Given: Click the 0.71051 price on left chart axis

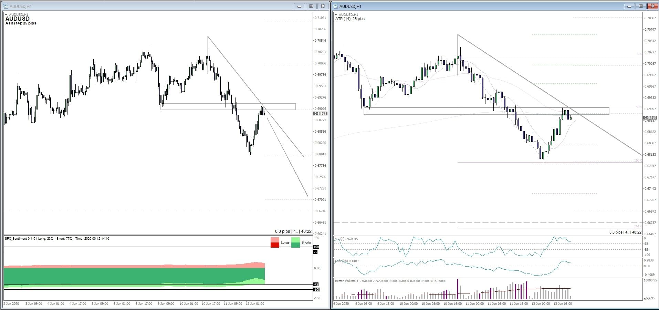Looking at the screenshot, I should 320,18.
